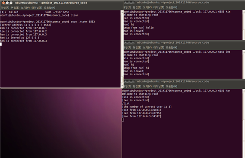This screenshot has width=245, height=158.
Task: Click 'lee is connected from 127.0.0.2' server line
Action: click(23, 31)
